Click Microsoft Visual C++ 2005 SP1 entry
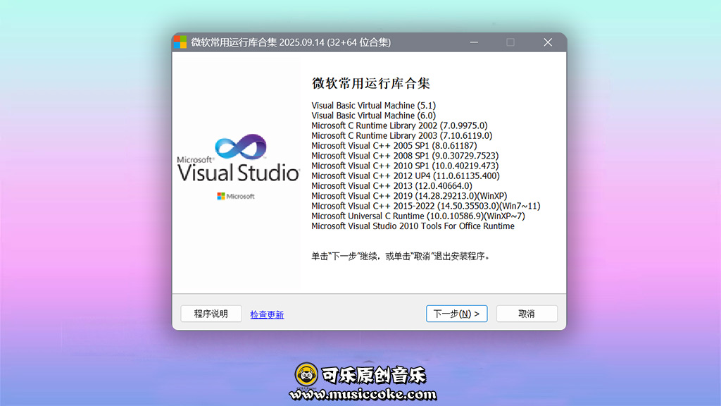This screenshot has width=721, height=406. pos(394,146)
